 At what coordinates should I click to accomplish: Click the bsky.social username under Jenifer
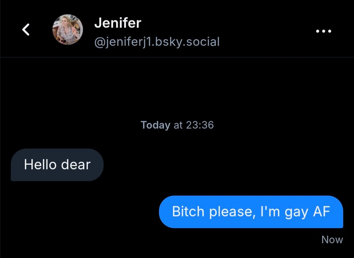click(x=157, y=42)
